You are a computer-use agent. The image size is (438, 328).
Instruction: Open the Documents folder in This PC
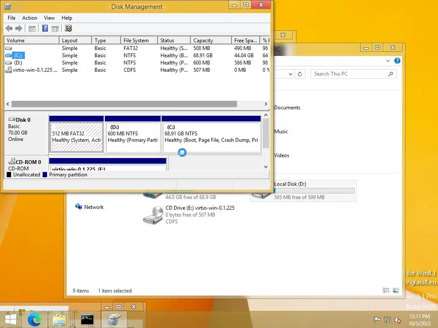click(x=287, y=108)
